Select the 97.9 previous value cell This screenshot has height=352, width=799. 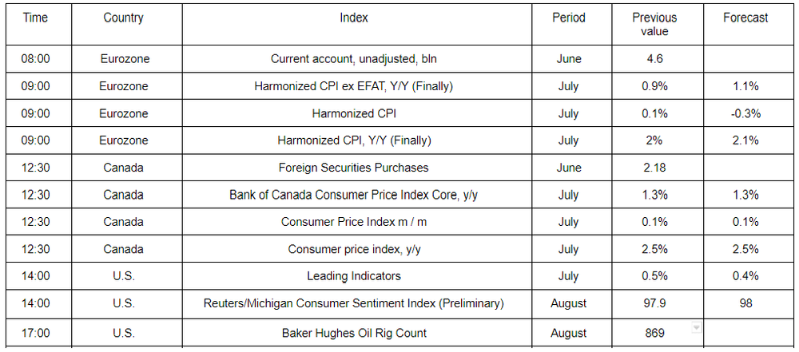click(x=654, y=303)
